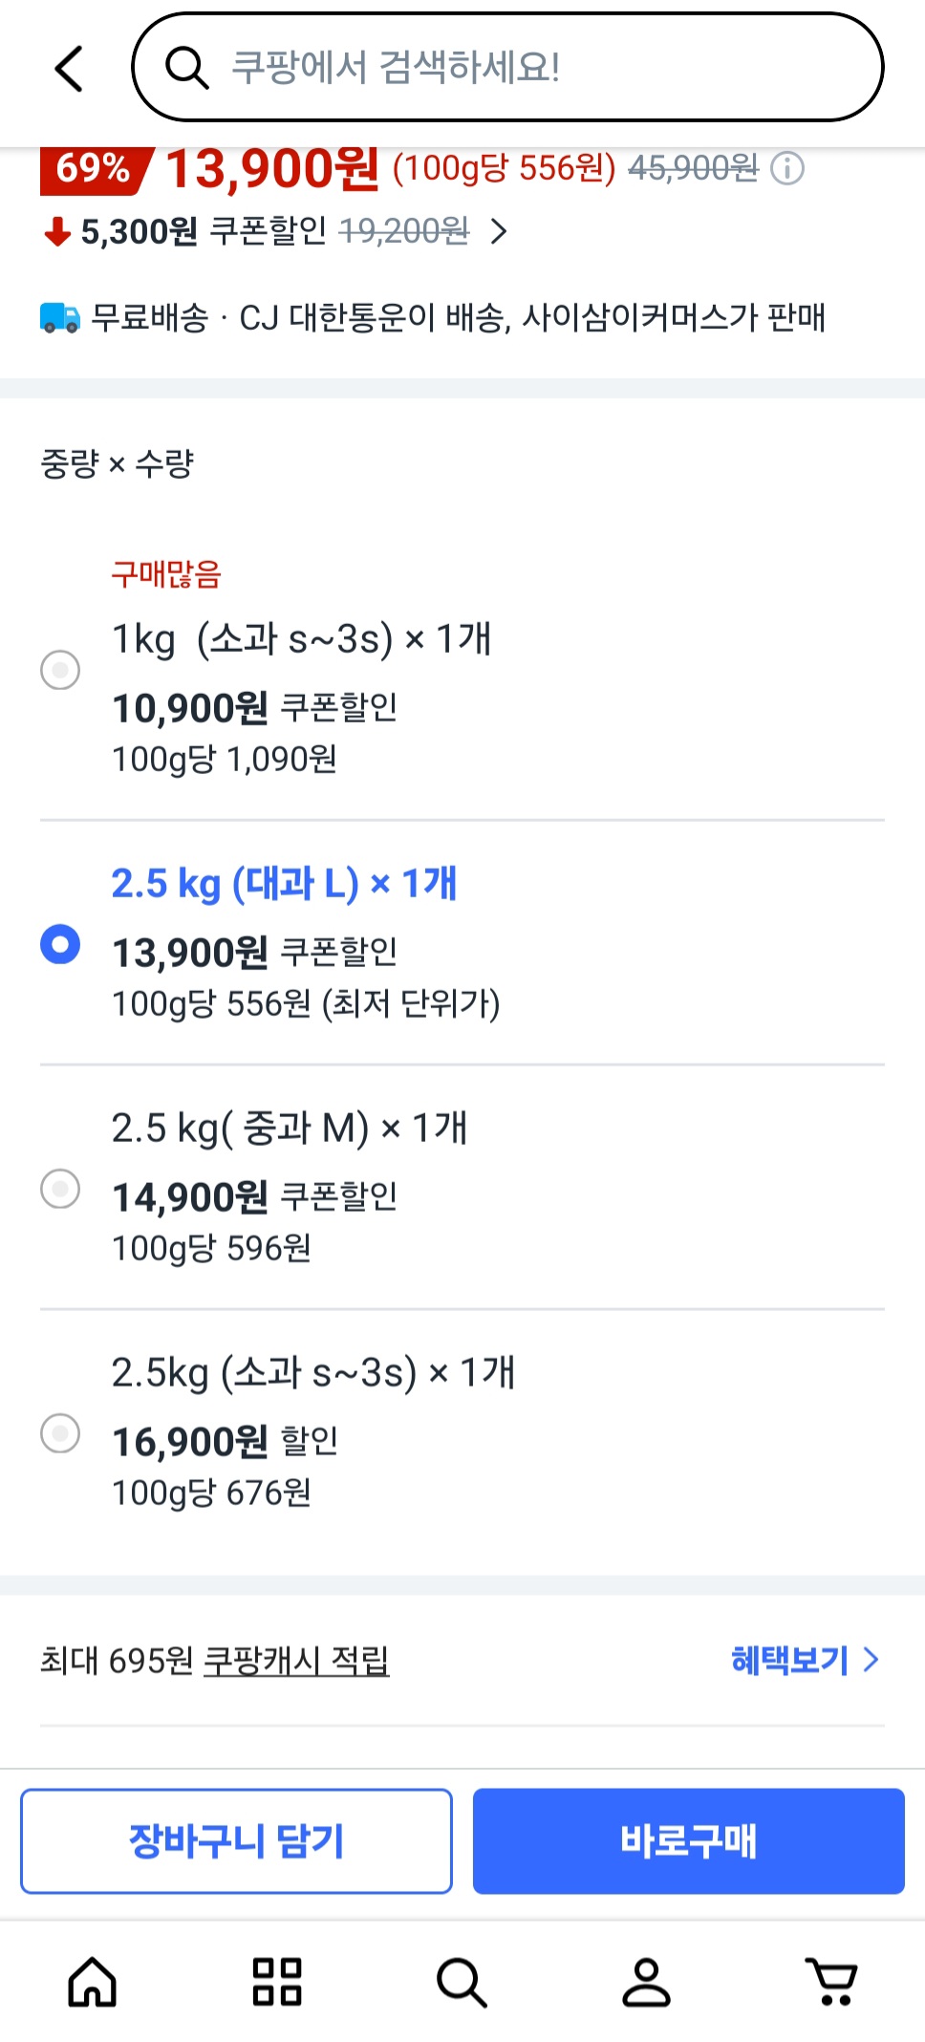Select the 1kg 소과 s~3s option
This screenshot has width=925, height=2042.
coord(60,670)
